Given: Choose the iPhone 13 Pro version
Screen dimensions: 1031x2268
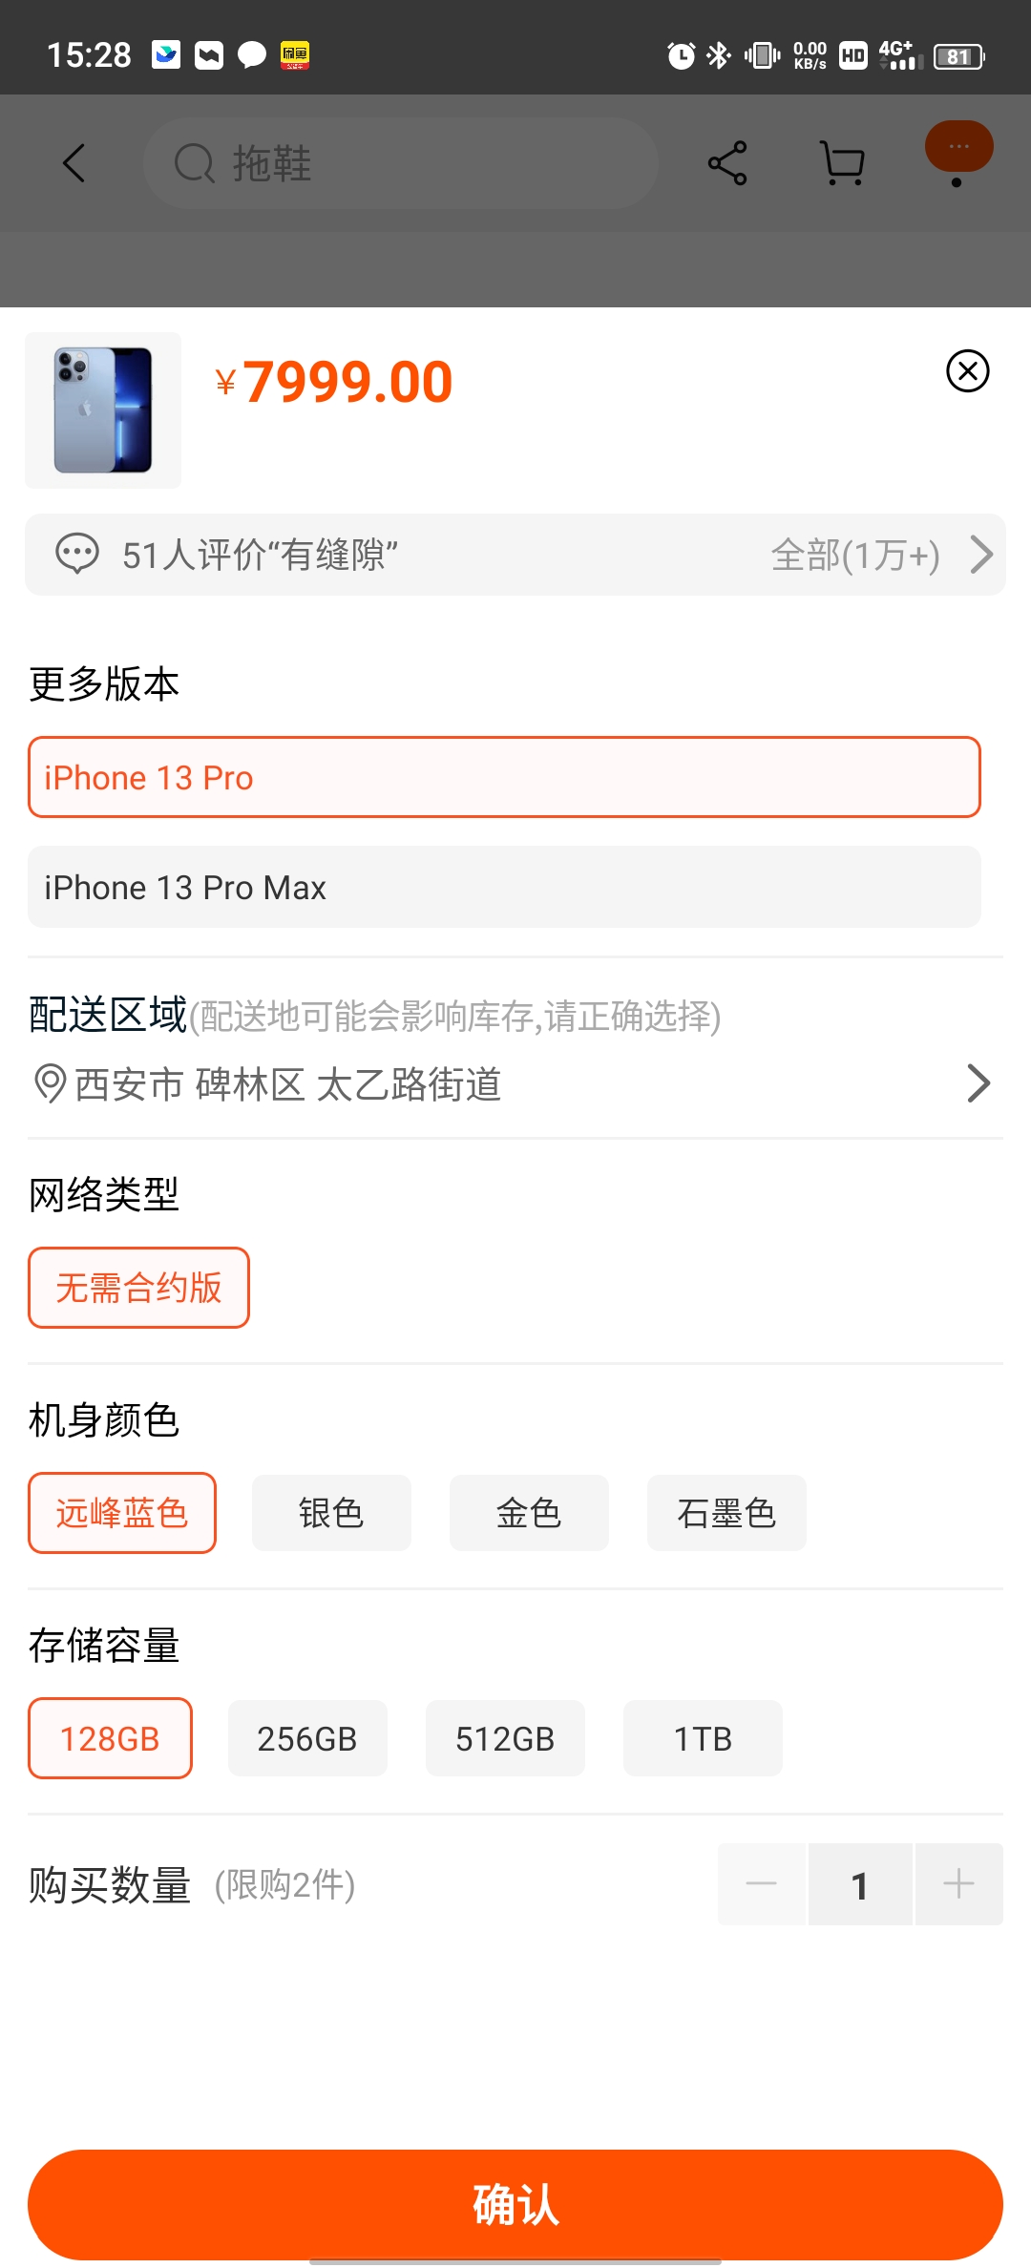Looking at the screenshot, I should (504, 777).
